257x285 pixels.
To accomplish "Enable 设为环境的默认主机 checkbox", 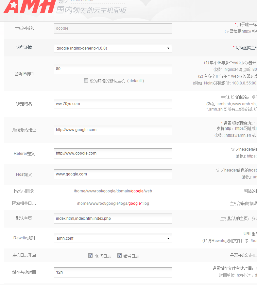I will coord(86,81).
